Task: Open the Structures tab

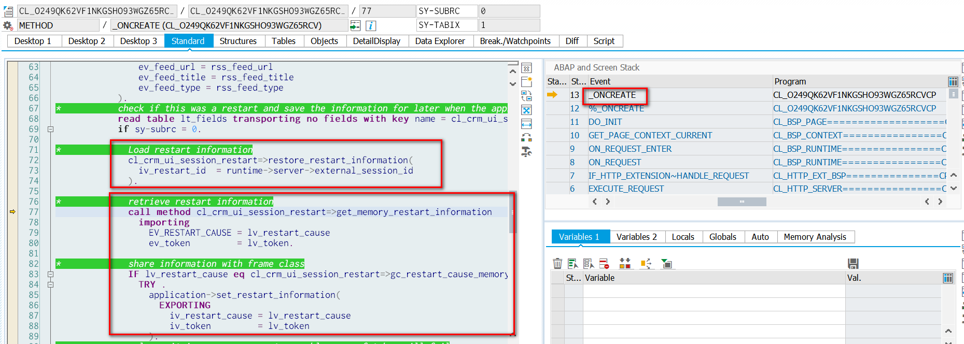Action: tap(238, 41)
